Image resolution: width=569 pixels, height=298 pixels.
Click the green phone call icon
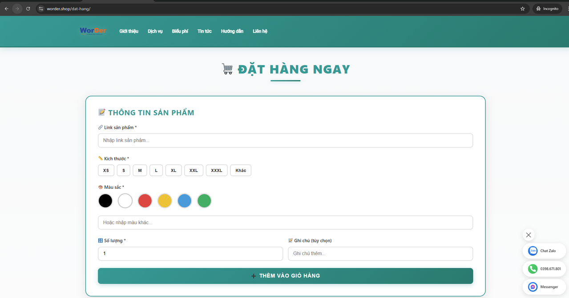pyautogui.click(x=533, y=269)
